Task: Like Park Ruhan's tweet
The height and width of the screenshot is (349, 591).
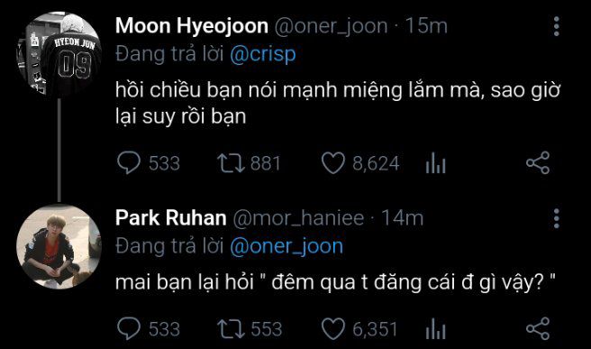Action: click(x=333, y=328)
